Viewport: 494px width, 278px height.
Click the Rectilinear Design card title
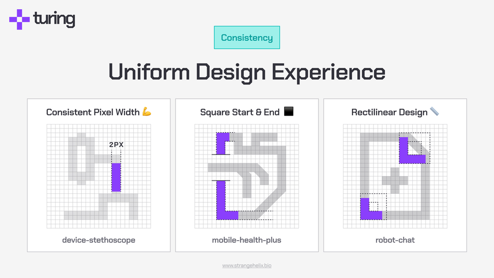click(389, 112)
